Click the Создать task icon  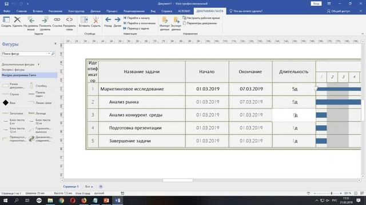click(x=6, y=22)
